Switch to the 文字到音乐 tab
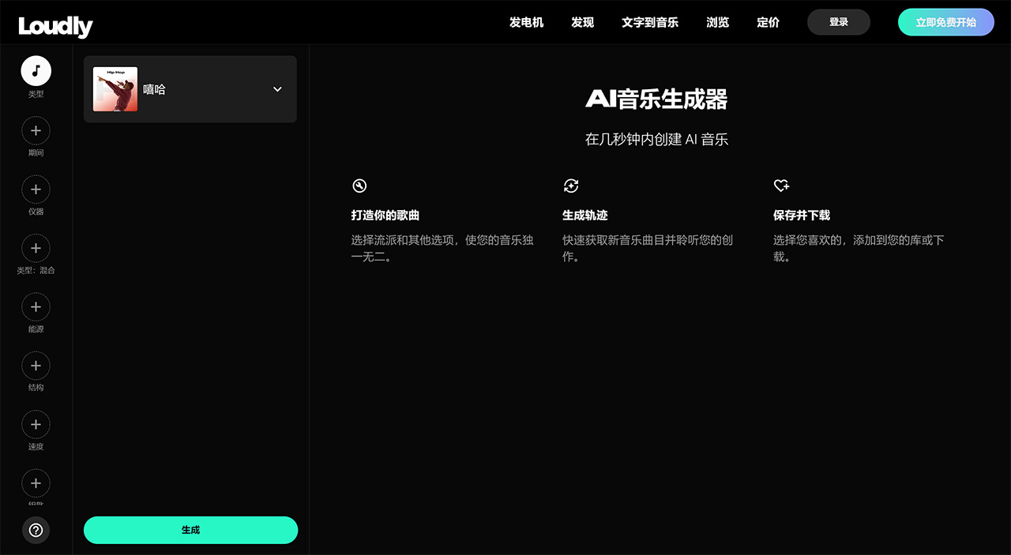Image resolution: width=1011 pixels, height=555 pixels. pos(649,22)
